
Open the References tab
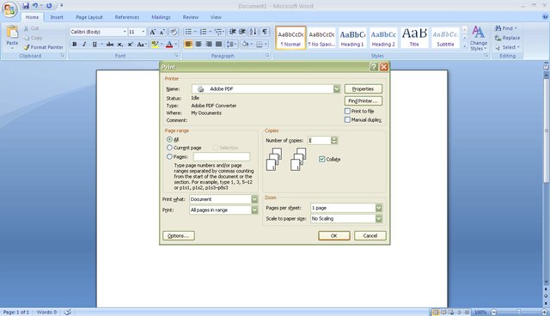pos(127,17)
